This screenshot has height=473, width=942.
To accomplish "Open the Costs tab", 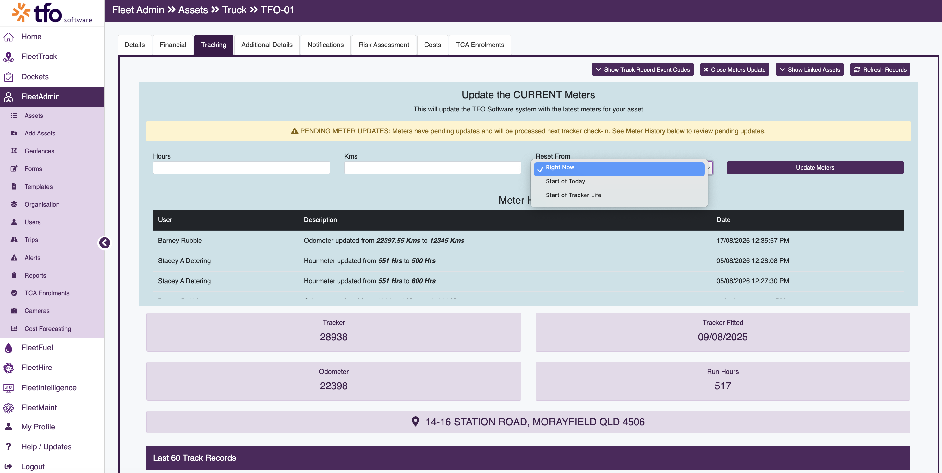I will coord(433,45).
